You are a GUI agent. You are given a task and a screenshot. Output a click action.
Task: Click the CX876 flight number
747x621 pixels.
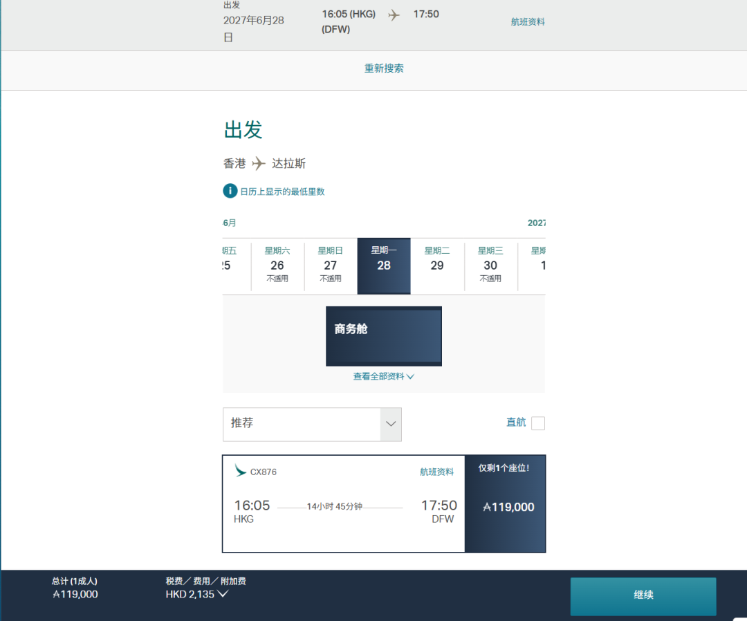264,472
